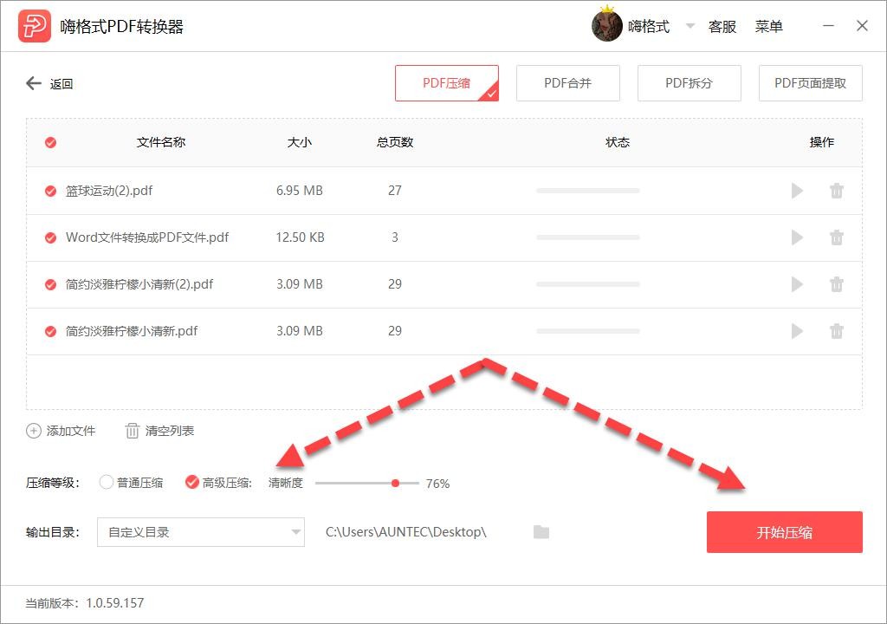This screenshot has height=624, width=887.
Task: Click the 文件名称 column header
Action: [x=161, y=142]
